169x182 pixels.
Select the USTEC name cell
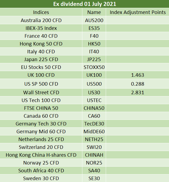(94, 100)
